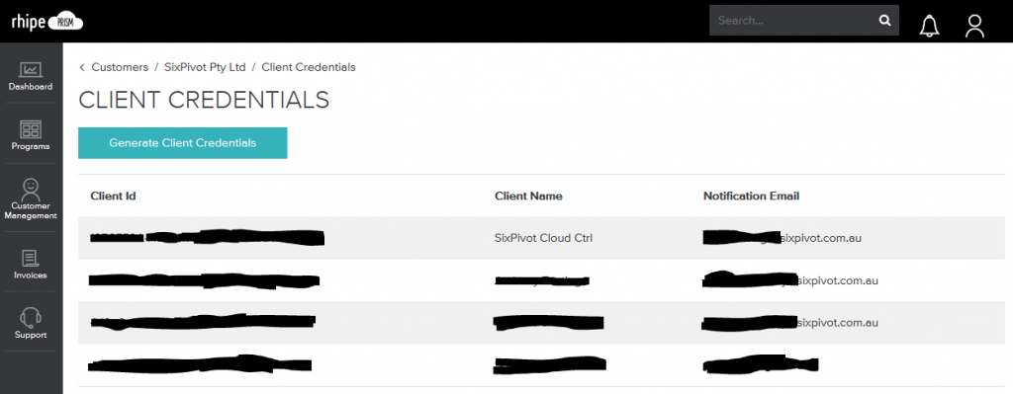Open the Support headset icon
This screenshot has height=394, width=1013.
pos(31,318)
